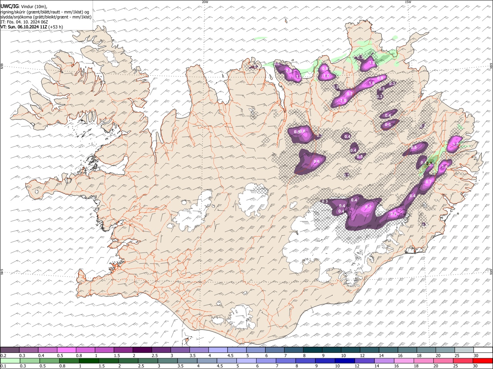Viewport: 493px width, 369px height.
Task: Select the dark teal 8 swatch in the upper legend row
Action: coord(313,350)
